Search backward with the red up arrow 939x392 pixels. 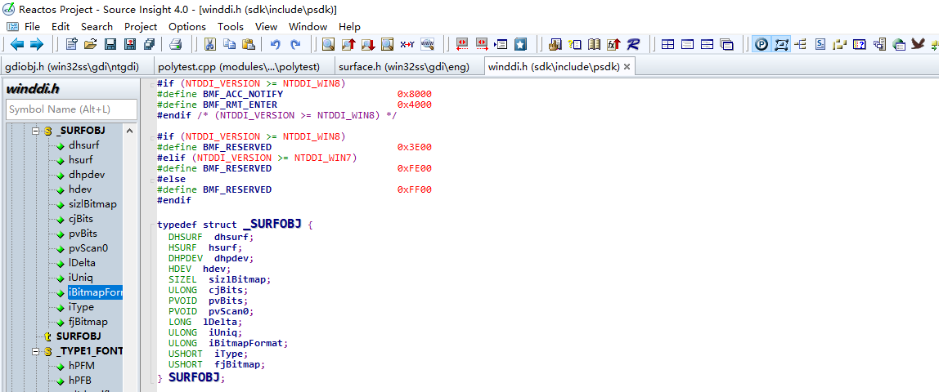348,44
